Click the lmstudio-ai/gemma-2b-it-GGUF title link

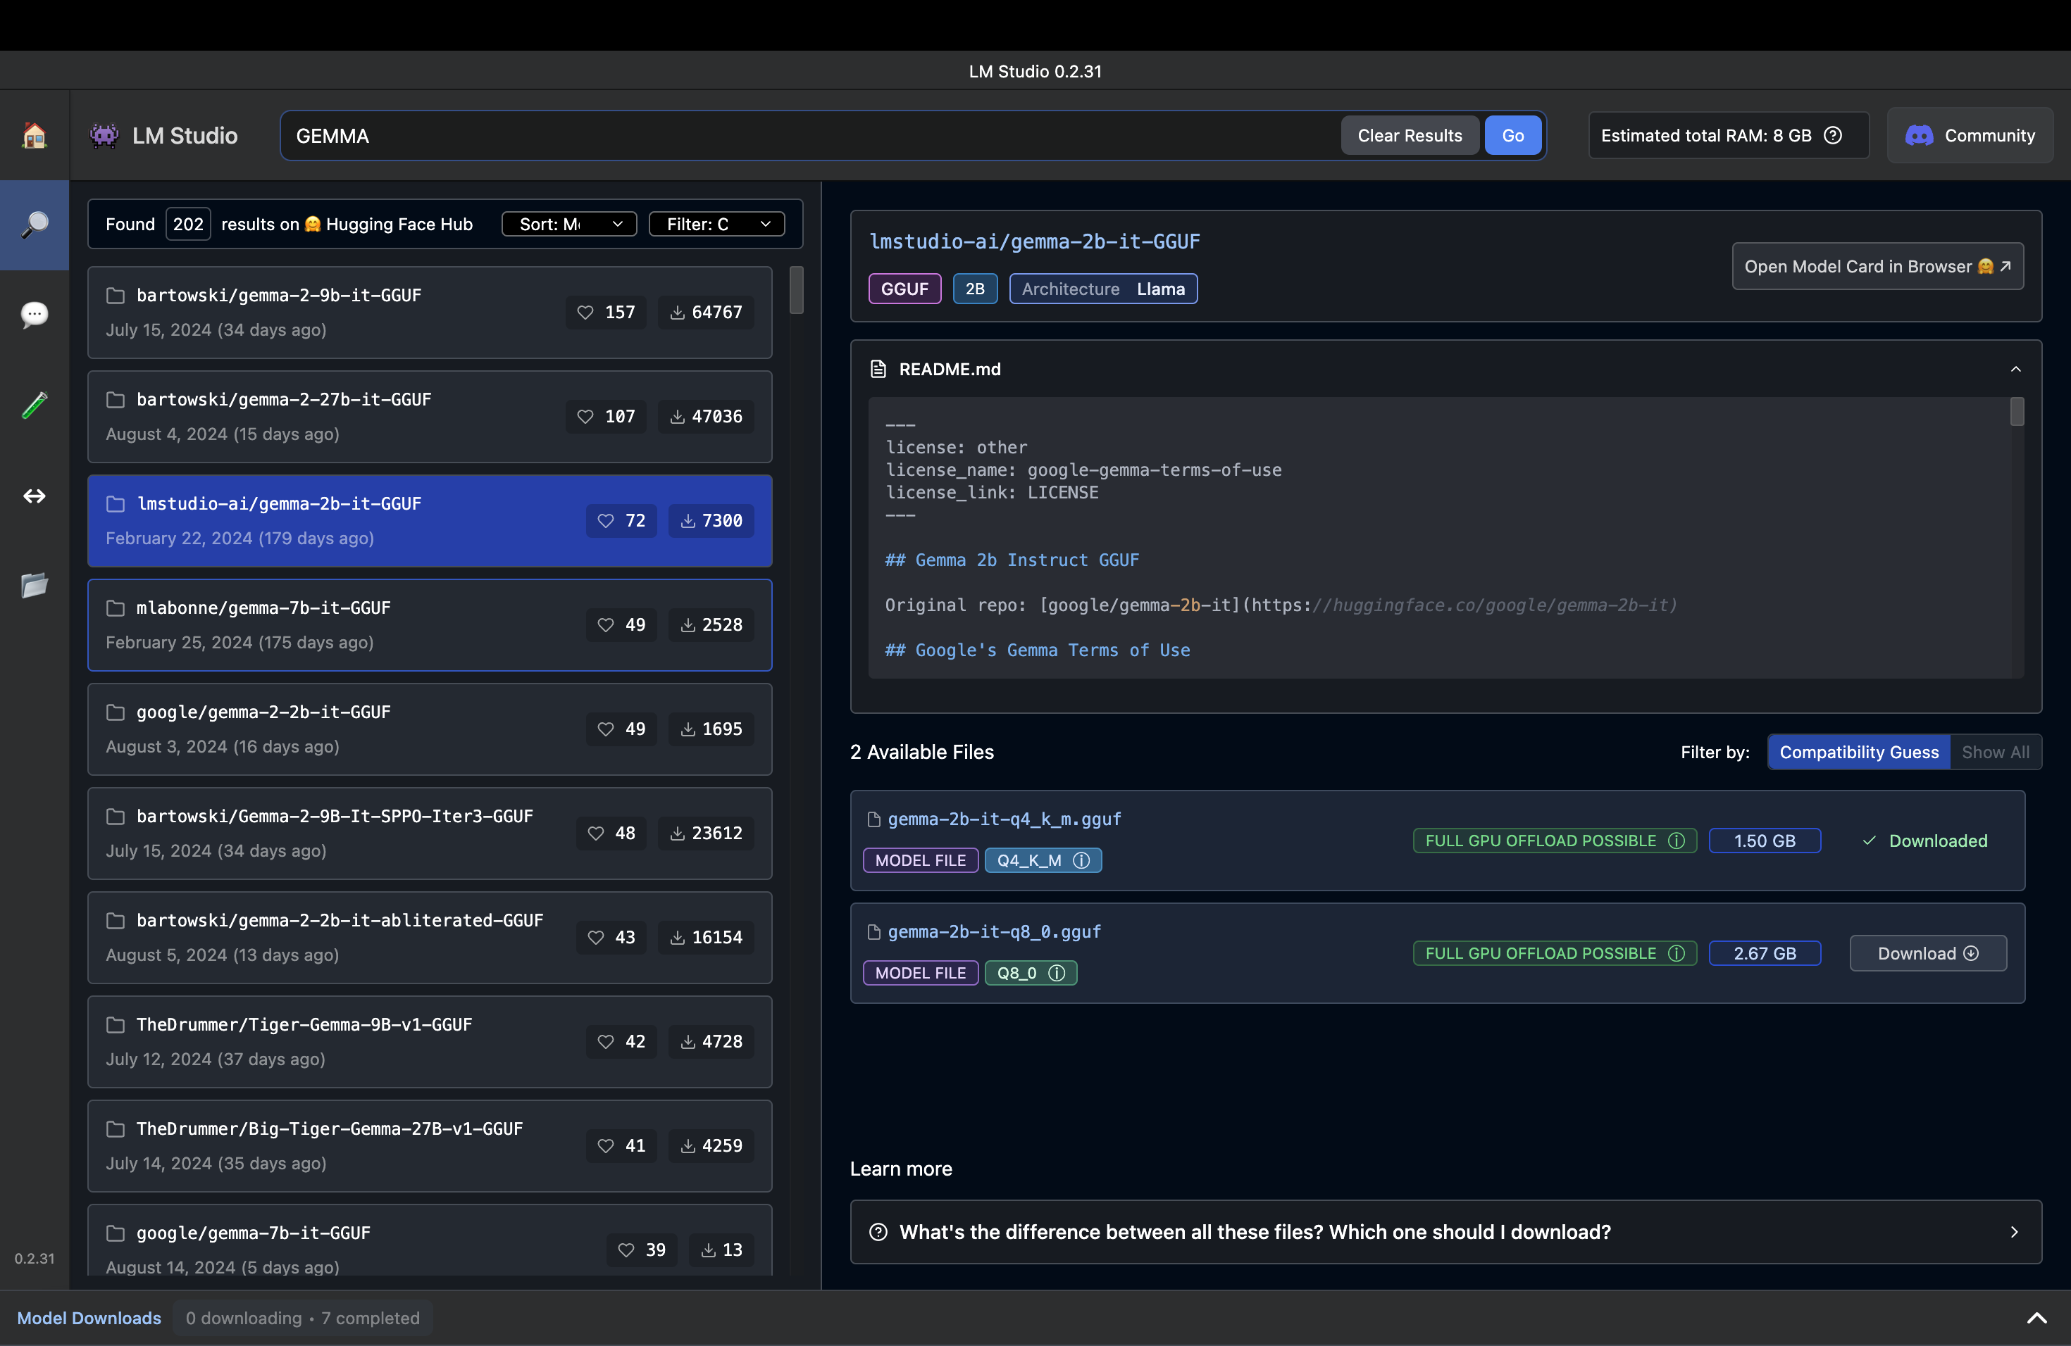pos(1034,241)
